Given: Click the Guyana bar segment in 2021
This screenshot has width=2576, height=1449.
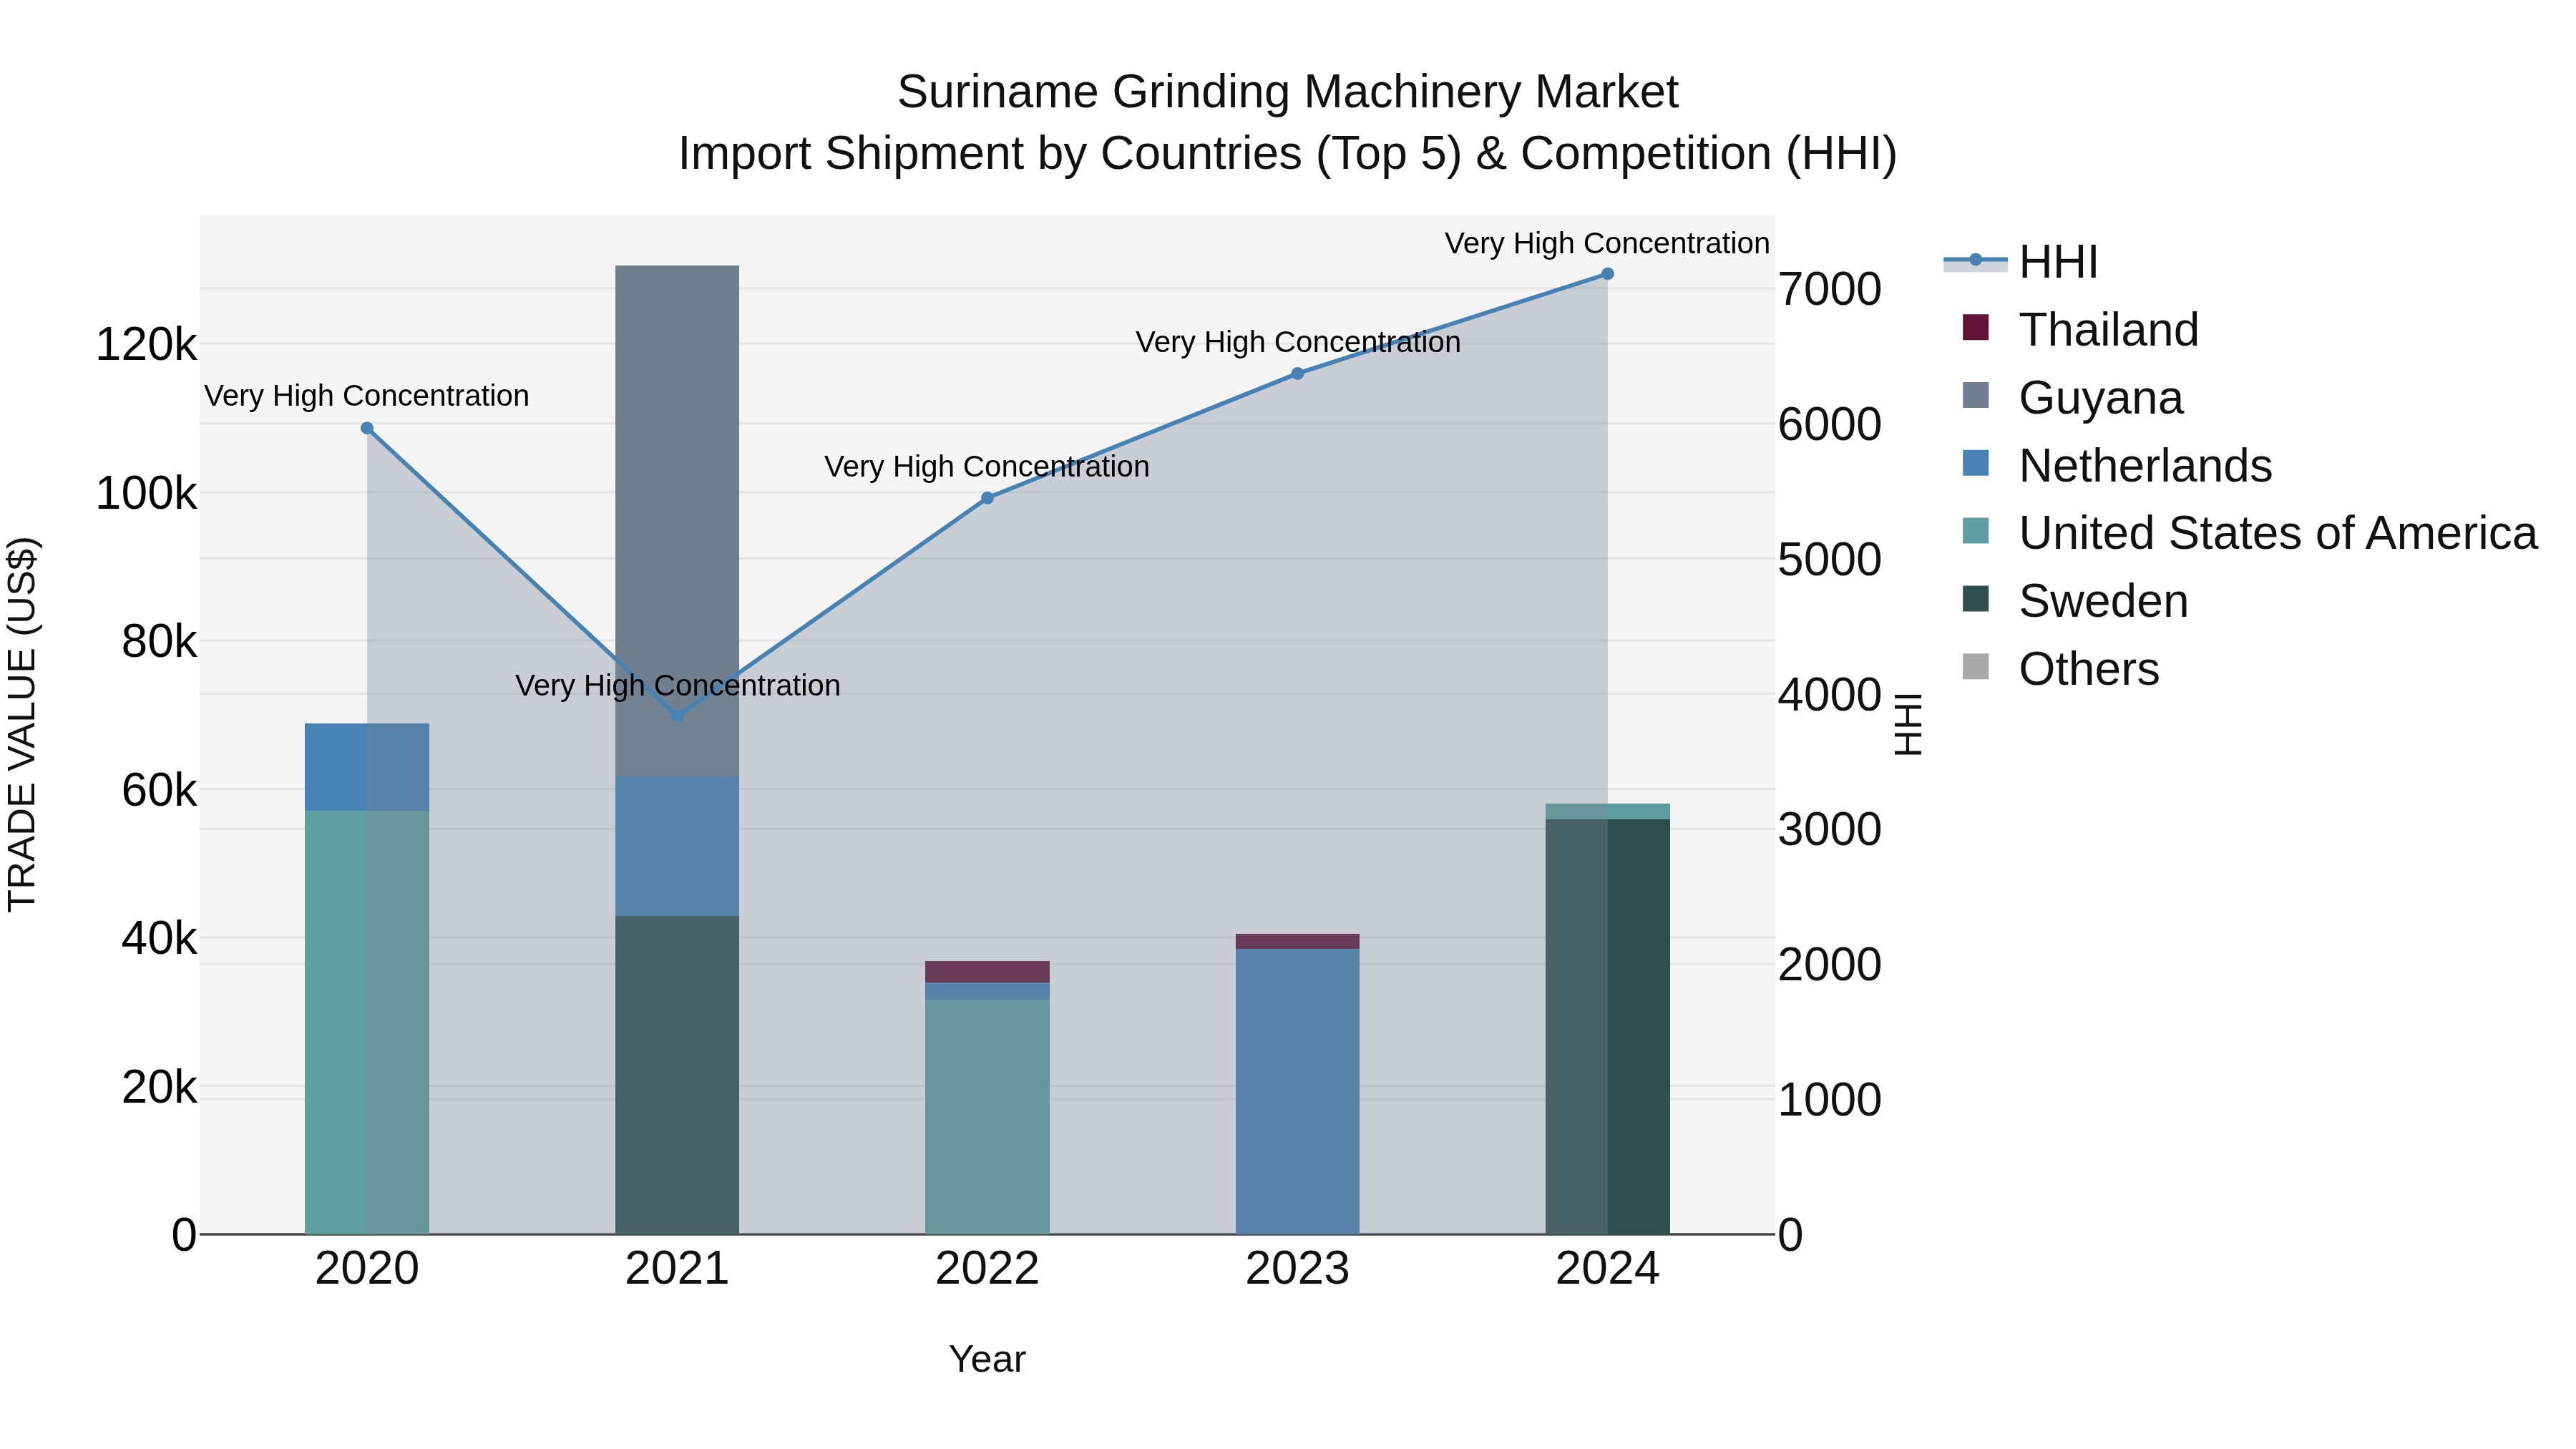Looking at the screenshot, I should (677, 520).
